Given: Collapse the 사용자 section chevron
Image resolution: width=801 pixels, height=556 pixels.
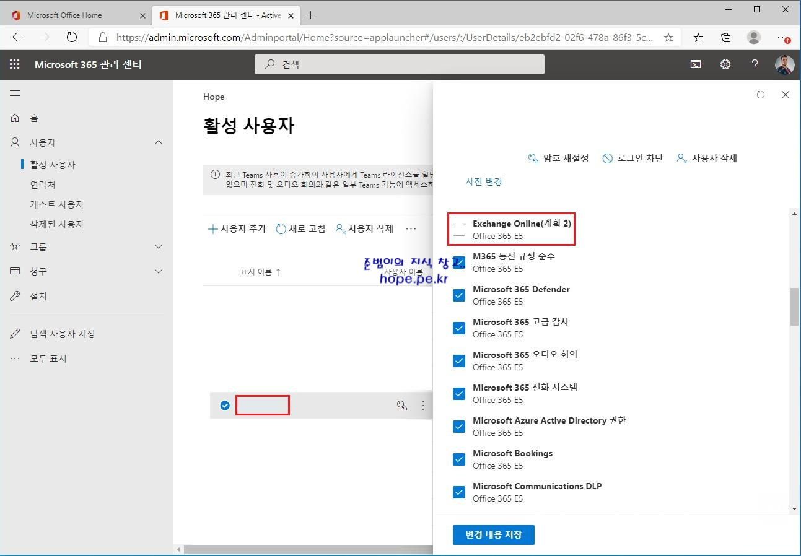Looking at the screenshot, I should (x=159, y=142).
